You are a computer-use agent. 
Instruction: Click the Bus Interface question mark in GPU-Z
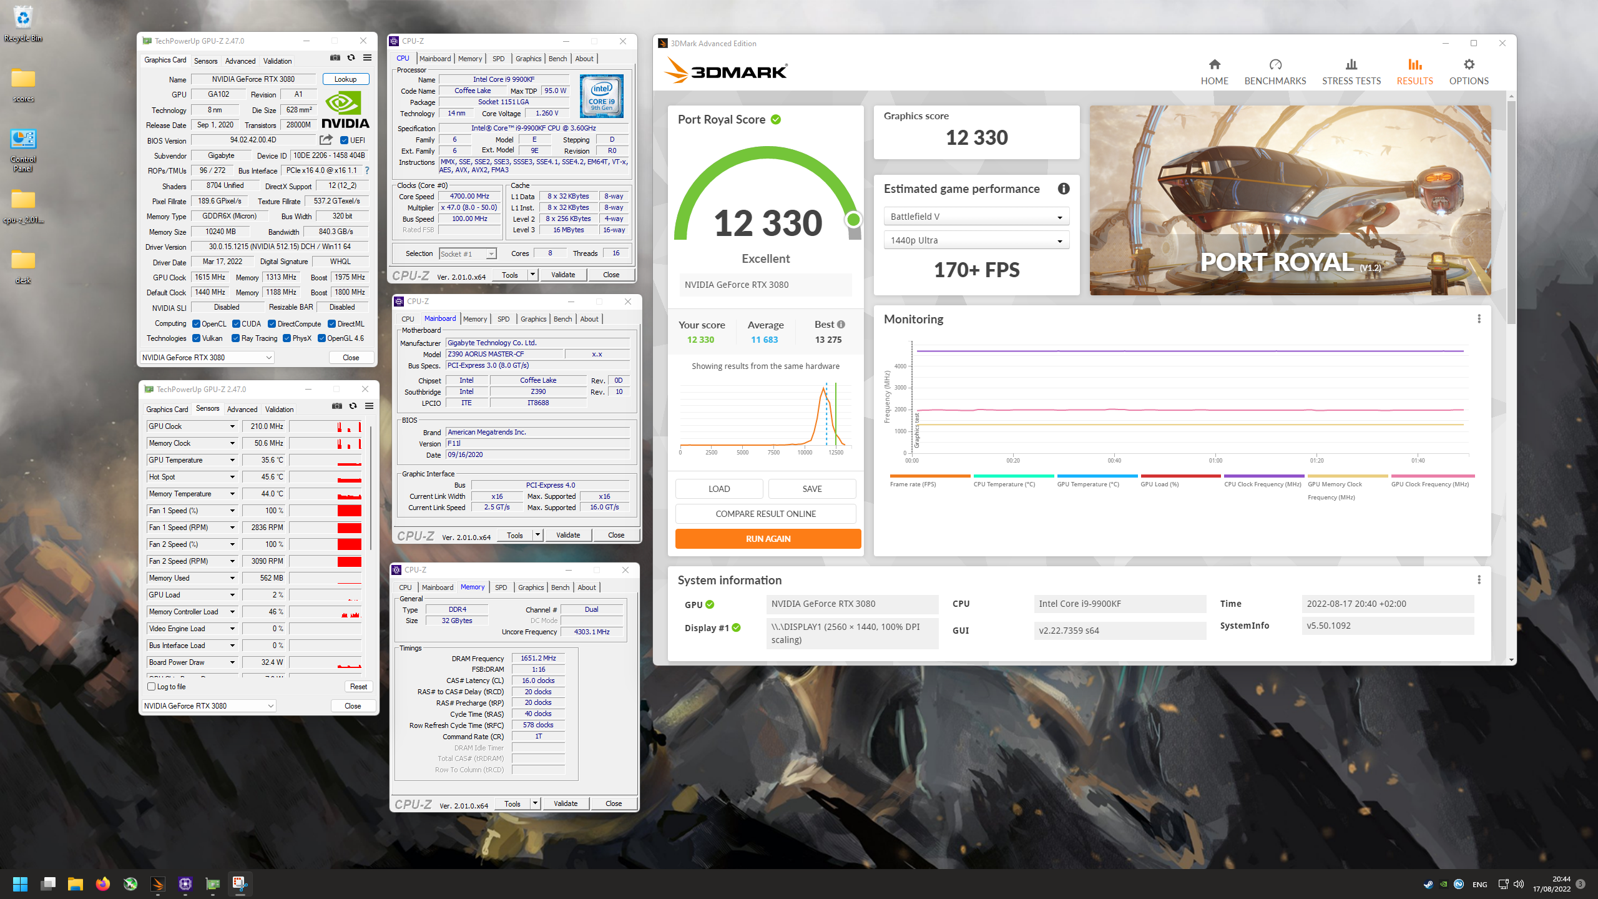coord(367,170)
